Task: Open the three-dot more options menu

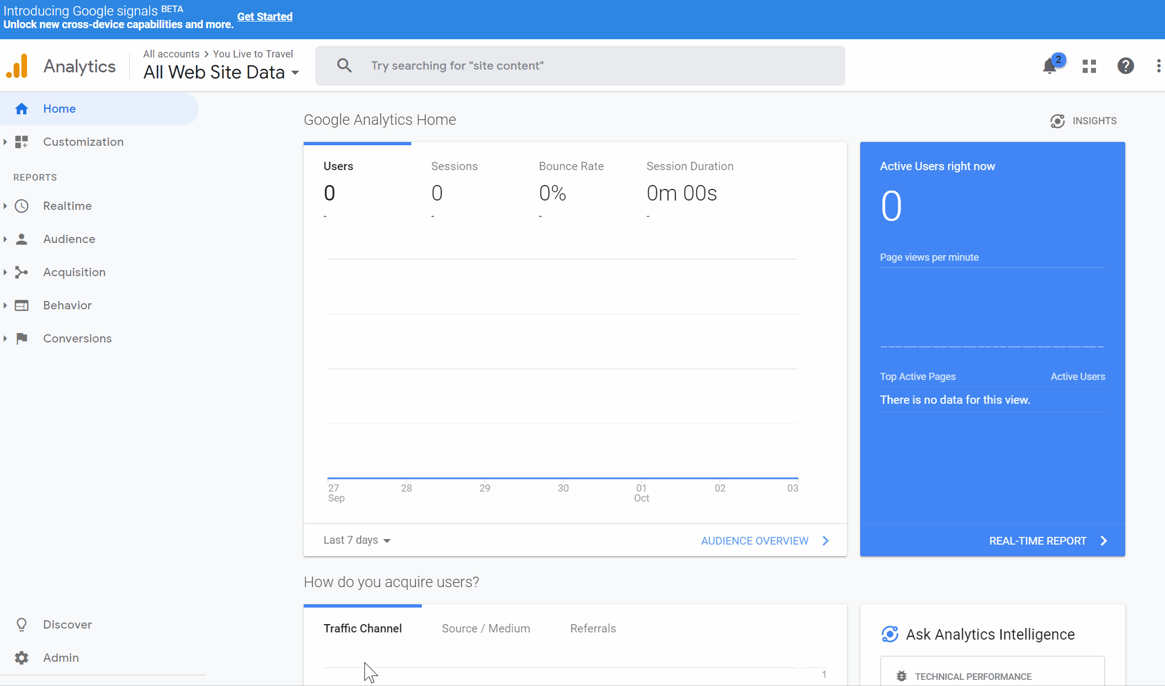Action: click(1158, 66)
